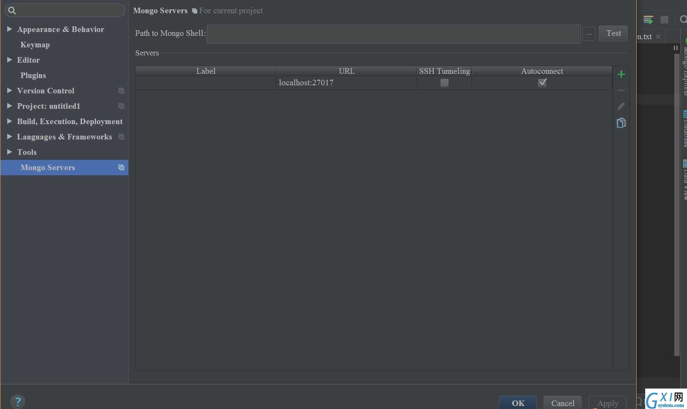This screenshot has height=409, width=687.
Task: Open the help question mark icon
Action: click(18, 401)
